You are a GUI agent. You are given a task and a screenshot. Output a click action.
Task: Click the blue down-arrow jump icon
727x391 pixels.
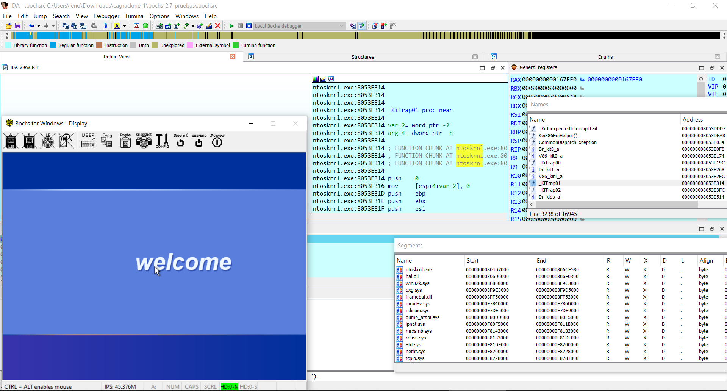tap(106, 26)
